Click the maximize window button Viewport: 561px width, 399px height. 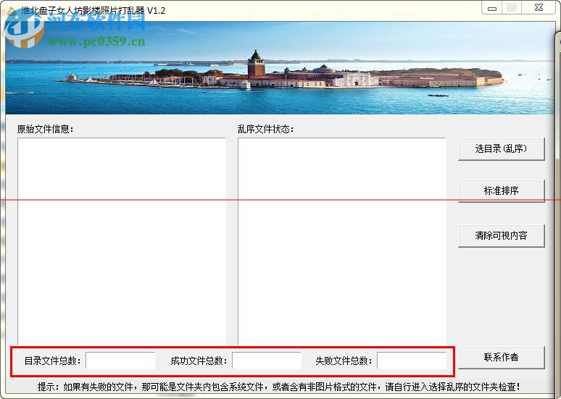(x=512, y=7)
